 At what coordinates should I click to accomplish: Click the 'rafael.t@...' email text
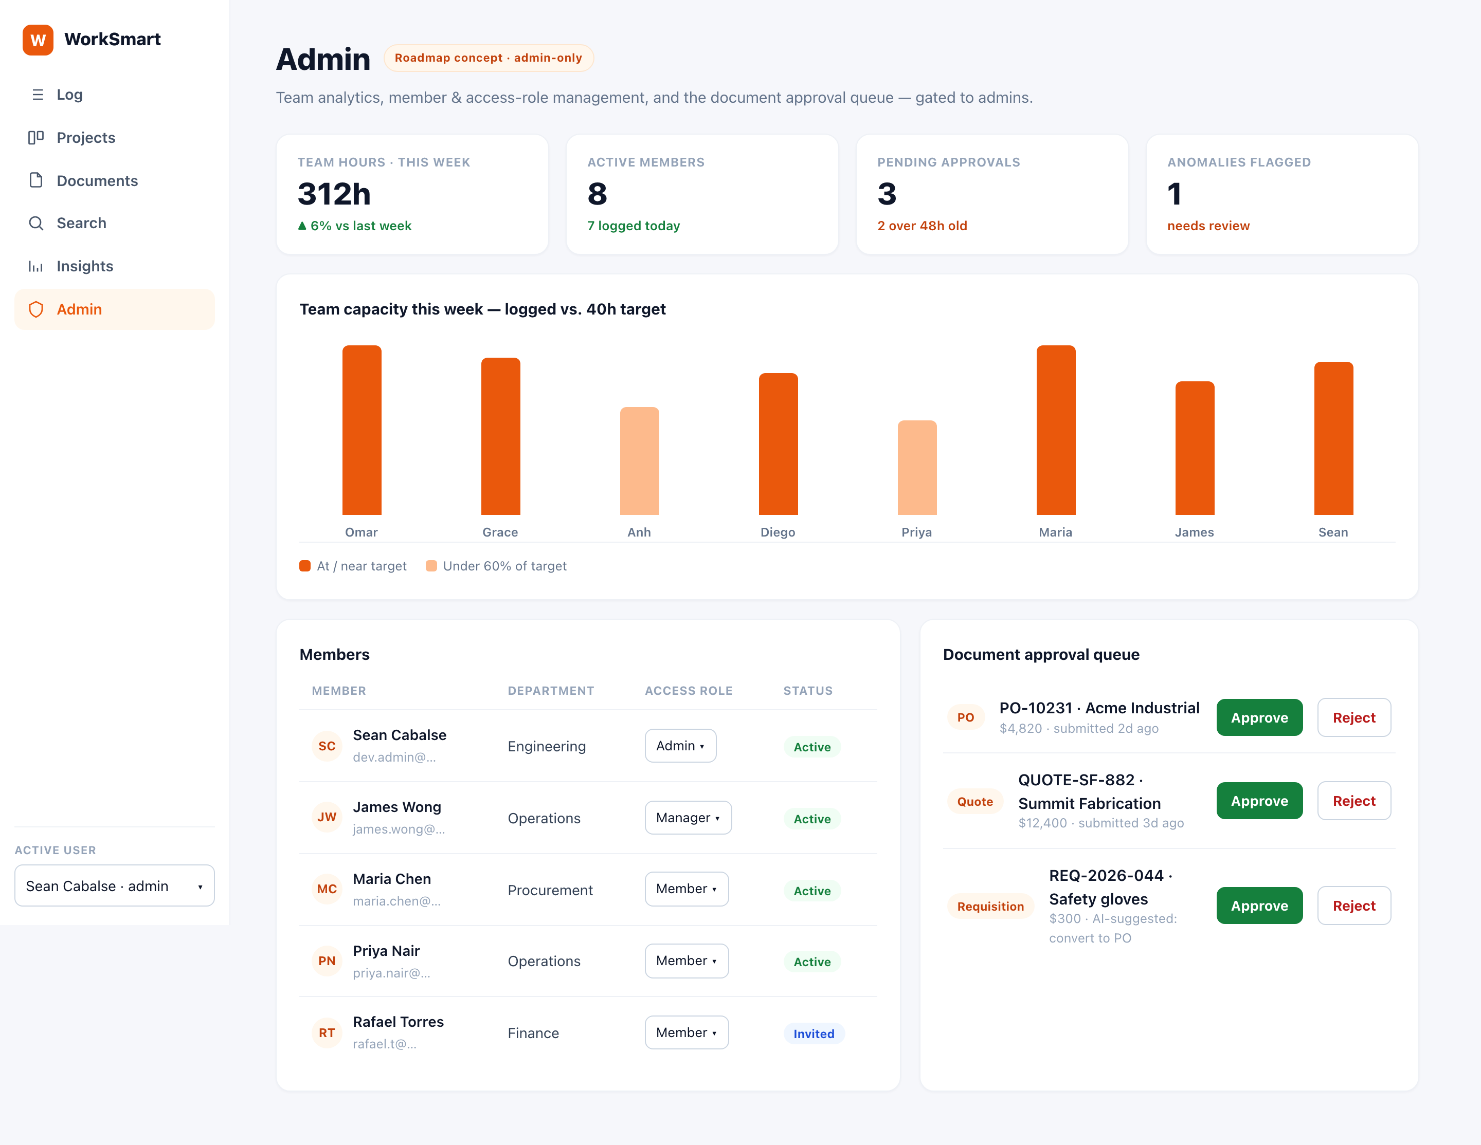click(385, 1043)
